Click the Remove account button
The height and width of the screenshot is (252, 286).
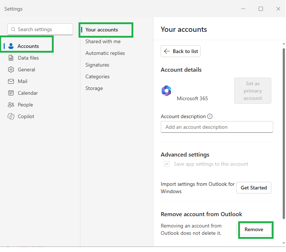pos(254,229)
